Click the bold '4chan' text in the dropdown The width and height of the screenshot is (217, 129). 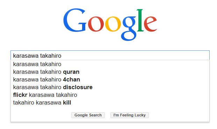click(x=71, y=80)
